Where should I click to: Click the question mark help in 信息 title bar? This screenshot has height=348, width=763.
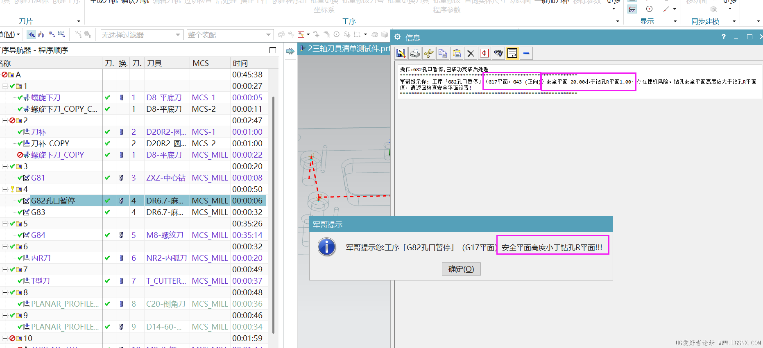724,37
